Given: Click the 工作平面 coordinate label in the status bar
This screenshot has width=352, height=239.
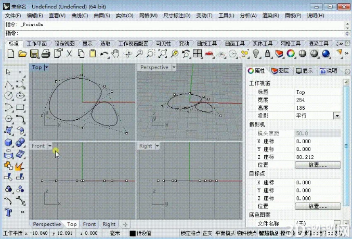Looking at the screenshot, I should [x=13, y=233].
